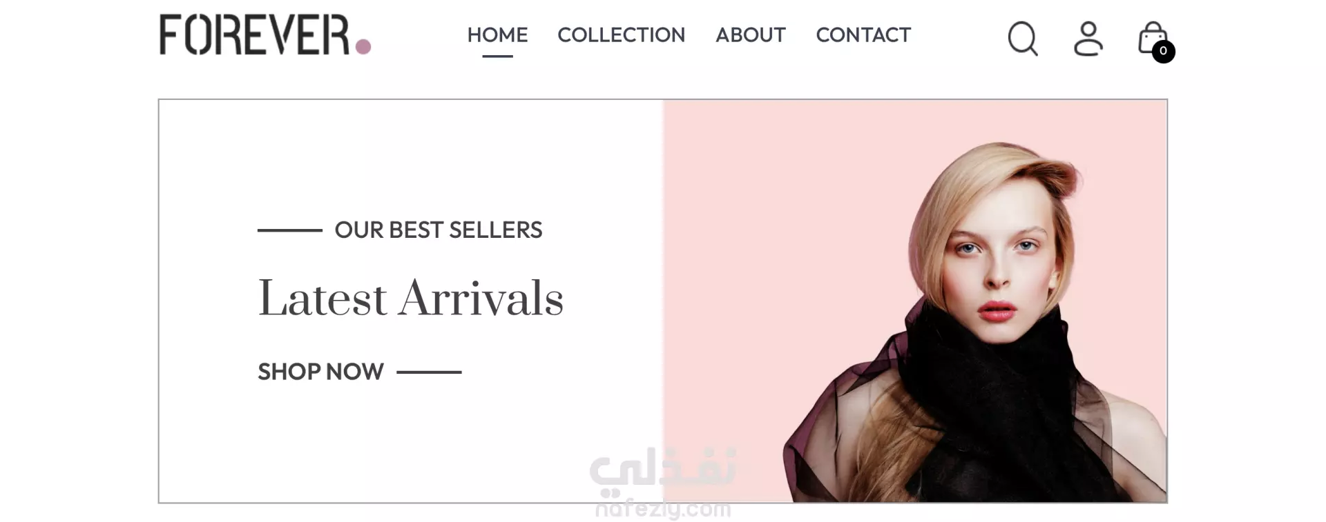Open the user account profile icon
Image resolution: width=1326 pixels, height=522 pixels.
coord(1088,39)
